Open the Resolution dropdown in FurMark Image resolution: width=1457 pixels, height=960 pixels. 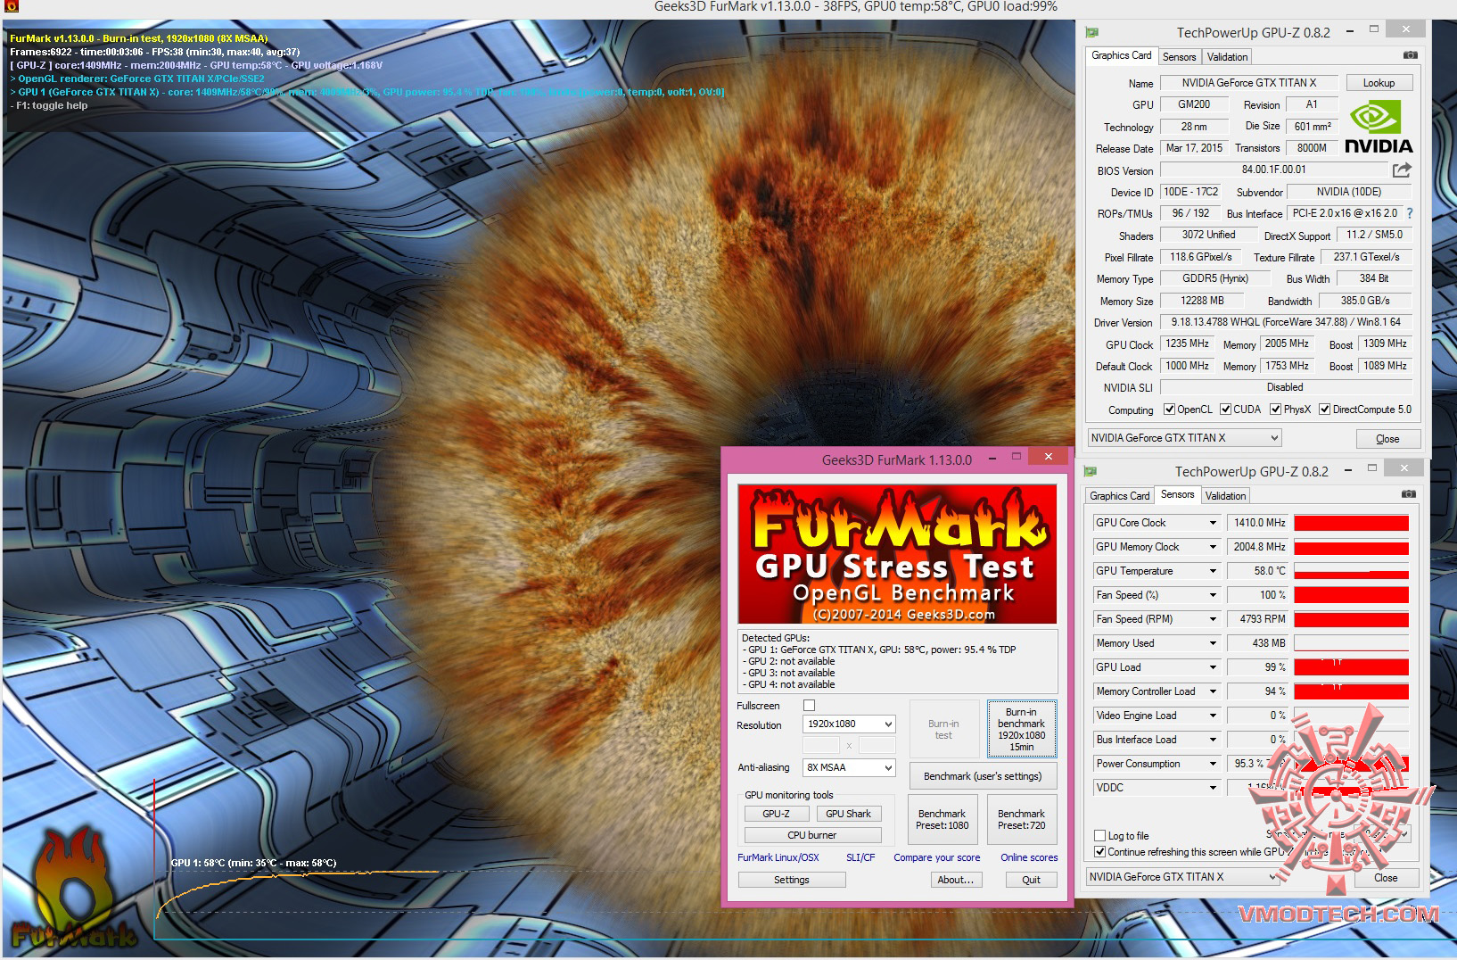849,724
